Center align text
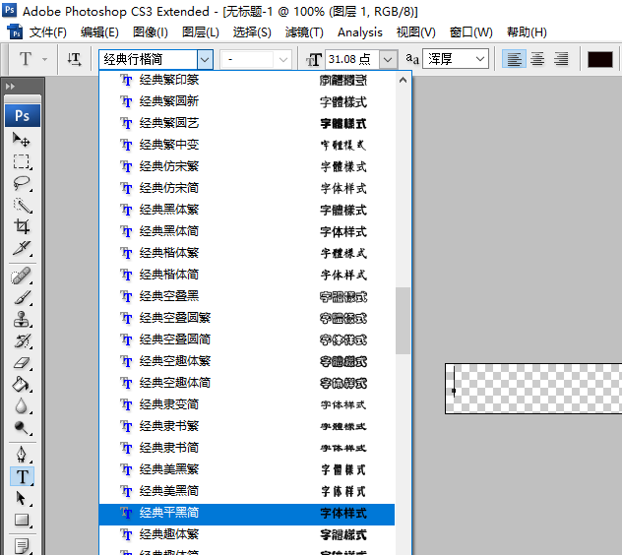The height and width of the screenshot is (555, 622). (537, 59)
